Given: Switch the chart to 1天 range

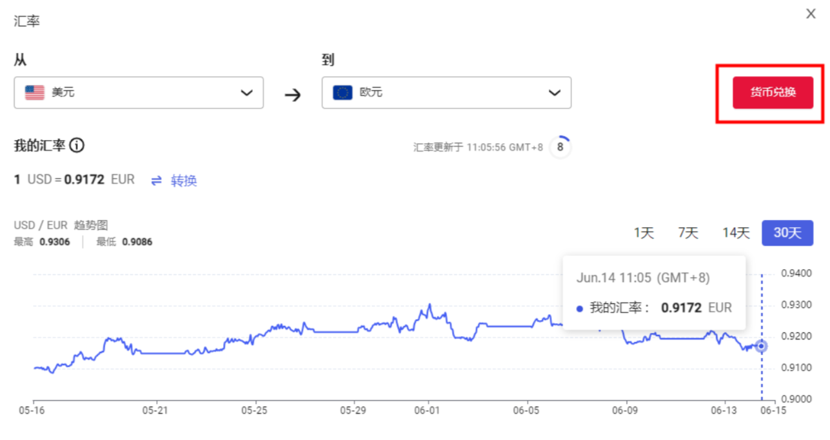Looking at the screenshot, I should (x=644, y=233).
